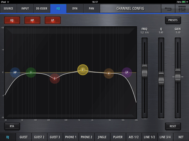189x141 pixels.
Task: Toggle the LP low-pass filter button
Action: coord(53,20)
